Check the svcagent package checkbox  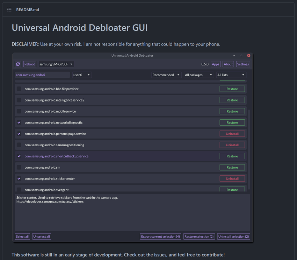19,189
